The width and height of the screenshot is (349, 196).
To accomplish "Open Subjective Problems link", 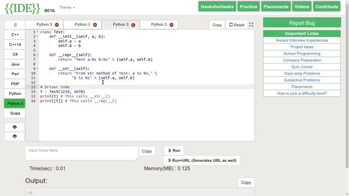I will click(302, 80).
